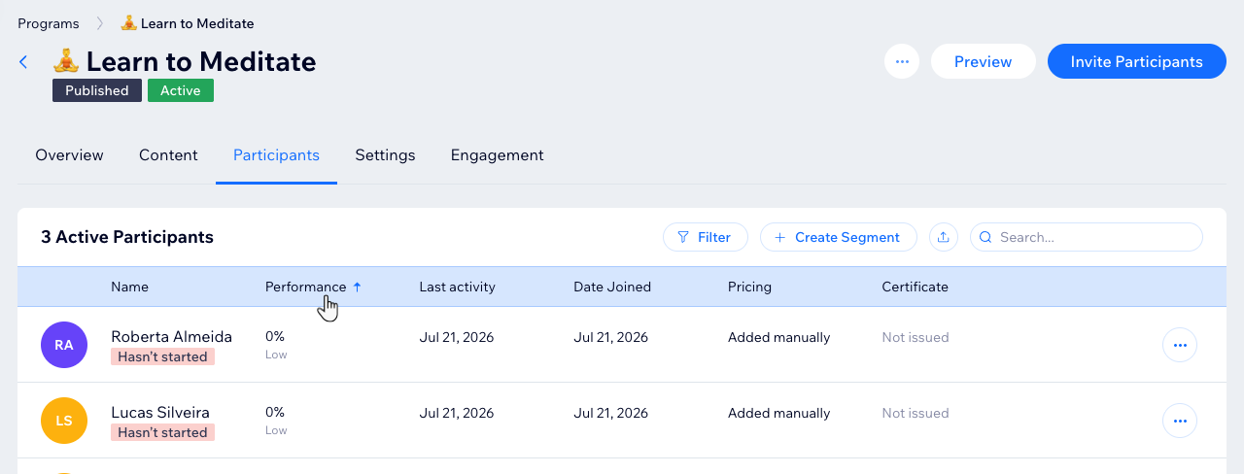Click the name Lucas Silveira
Image resolution: width=1244 pixels, height=474 pixels.
click(160, 413)
